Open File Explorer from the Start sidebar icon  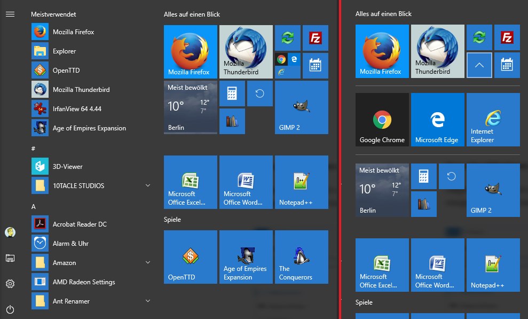point(10,258)
